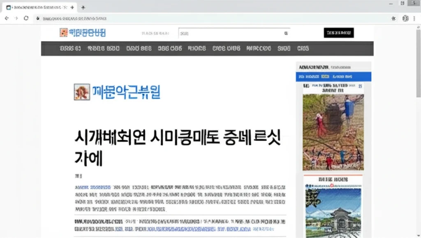Open the rightmost item in the navigation bar

303,48
